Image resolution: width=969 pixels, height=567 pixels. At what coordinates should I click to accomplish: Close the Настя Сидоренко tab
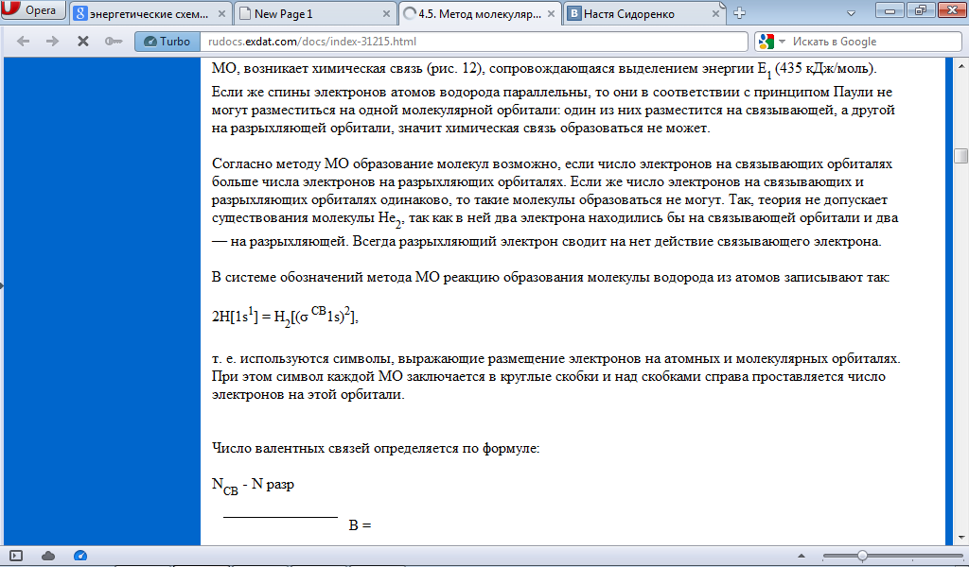715,13
